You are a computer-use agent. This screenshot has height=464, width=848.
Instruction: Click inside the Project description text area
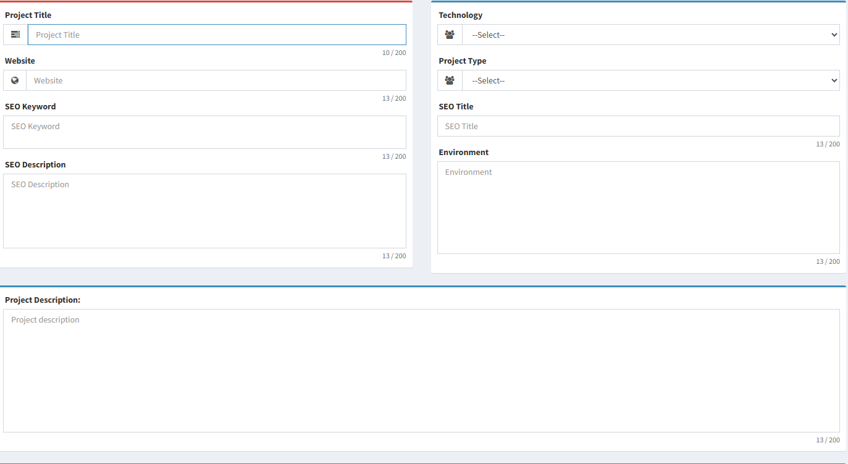421,371
